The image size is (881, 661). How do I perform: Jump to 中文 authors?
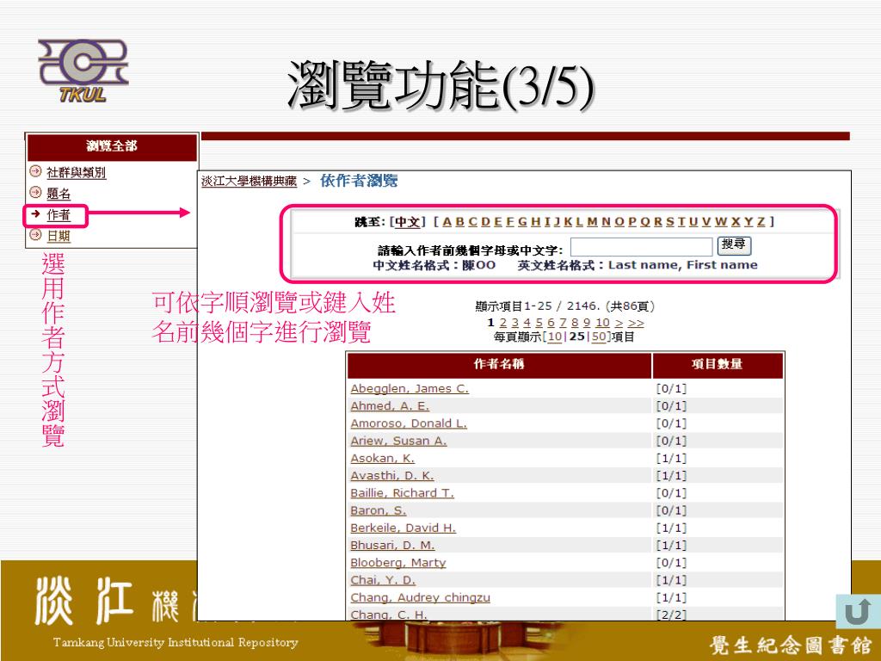[x=407, y=221]
